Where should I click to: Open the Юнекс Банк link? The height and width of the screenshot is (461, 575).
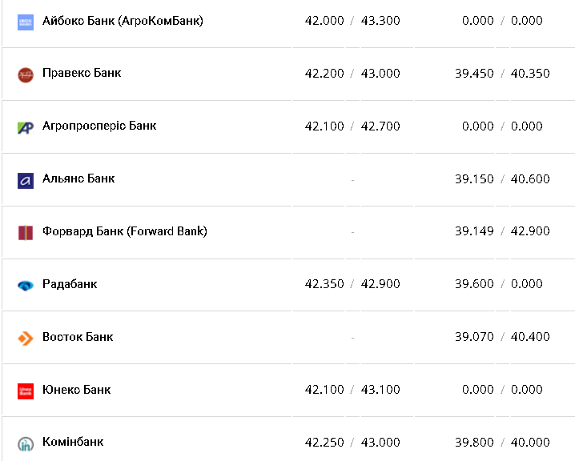(76, 390)
